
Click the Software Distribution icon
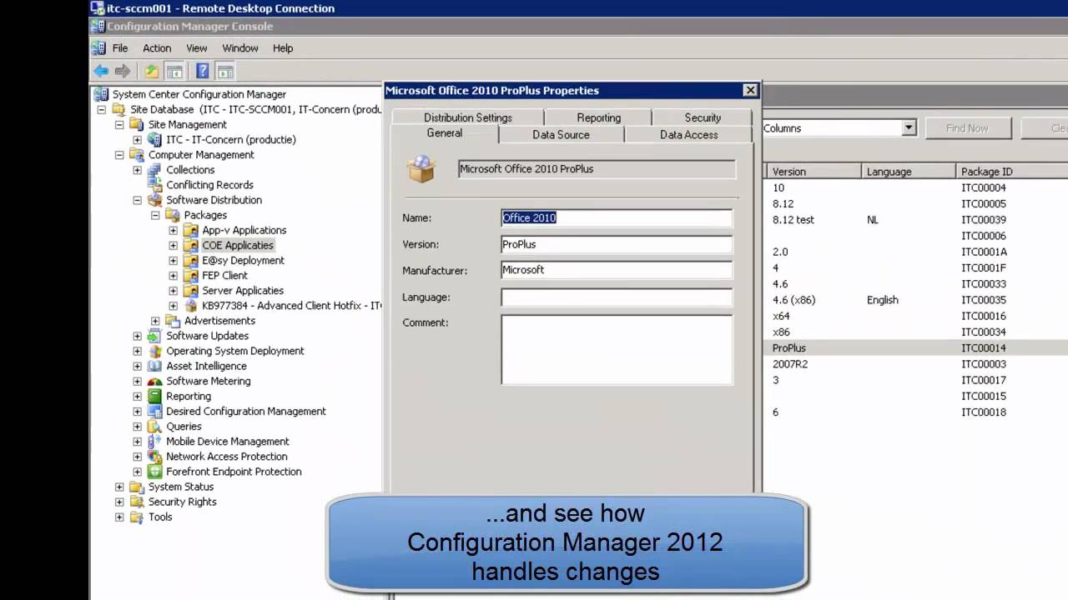154,200
